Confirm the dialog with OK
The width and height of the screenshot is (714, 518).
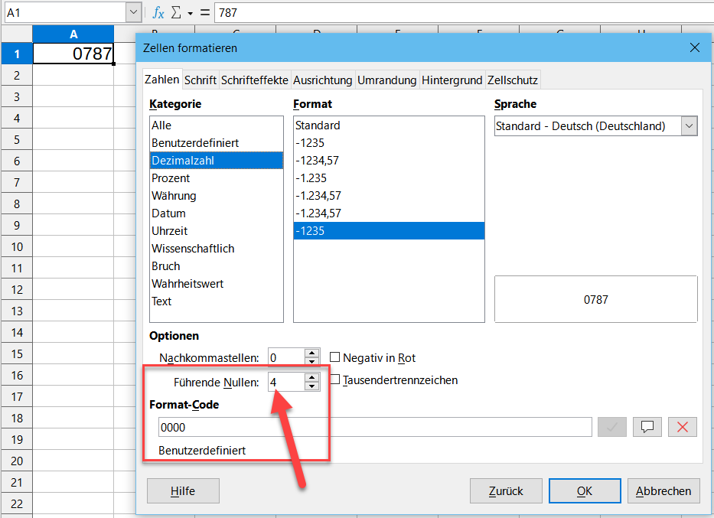click(x=585, y=491)
